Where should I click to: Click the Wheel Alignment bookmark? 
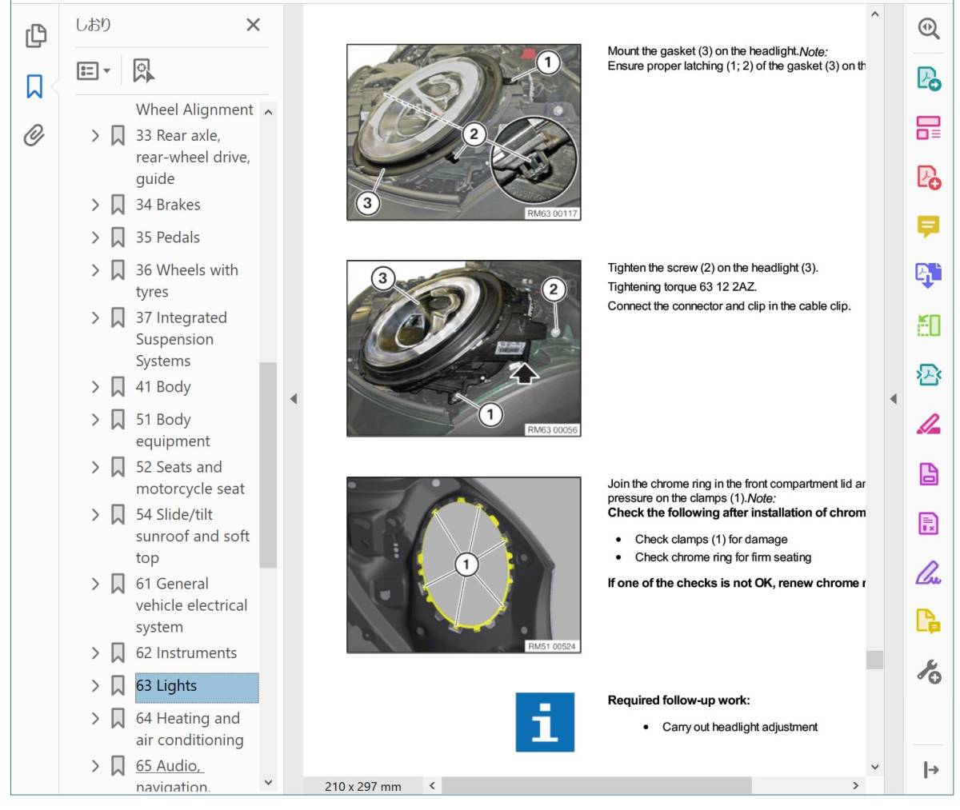point(194,110)
